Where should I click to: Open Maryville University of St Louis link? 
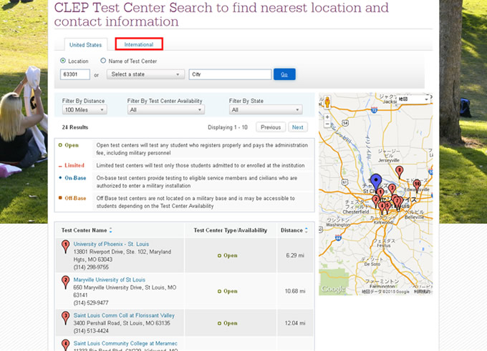tap(110, 280)
